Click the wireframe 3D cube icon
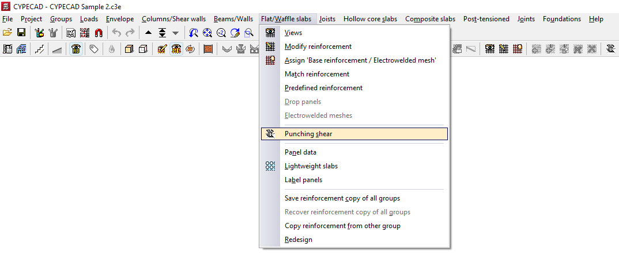The image size is (619, 262). click(x=144, y=49)
